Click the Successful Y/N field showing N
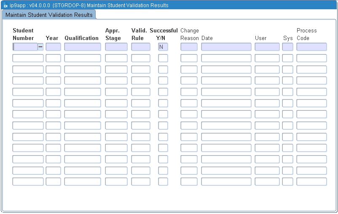338x214 pixels. pyautogui.click(x=163, y=47)
